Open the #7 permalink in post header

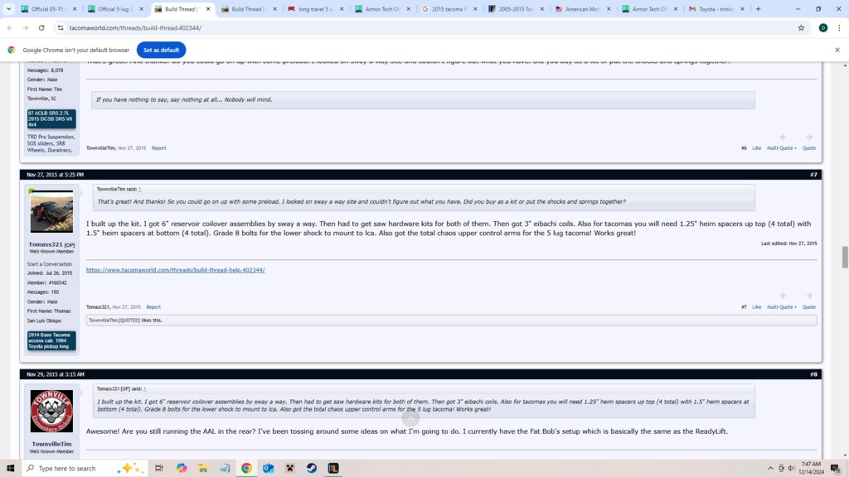[813, 175]
